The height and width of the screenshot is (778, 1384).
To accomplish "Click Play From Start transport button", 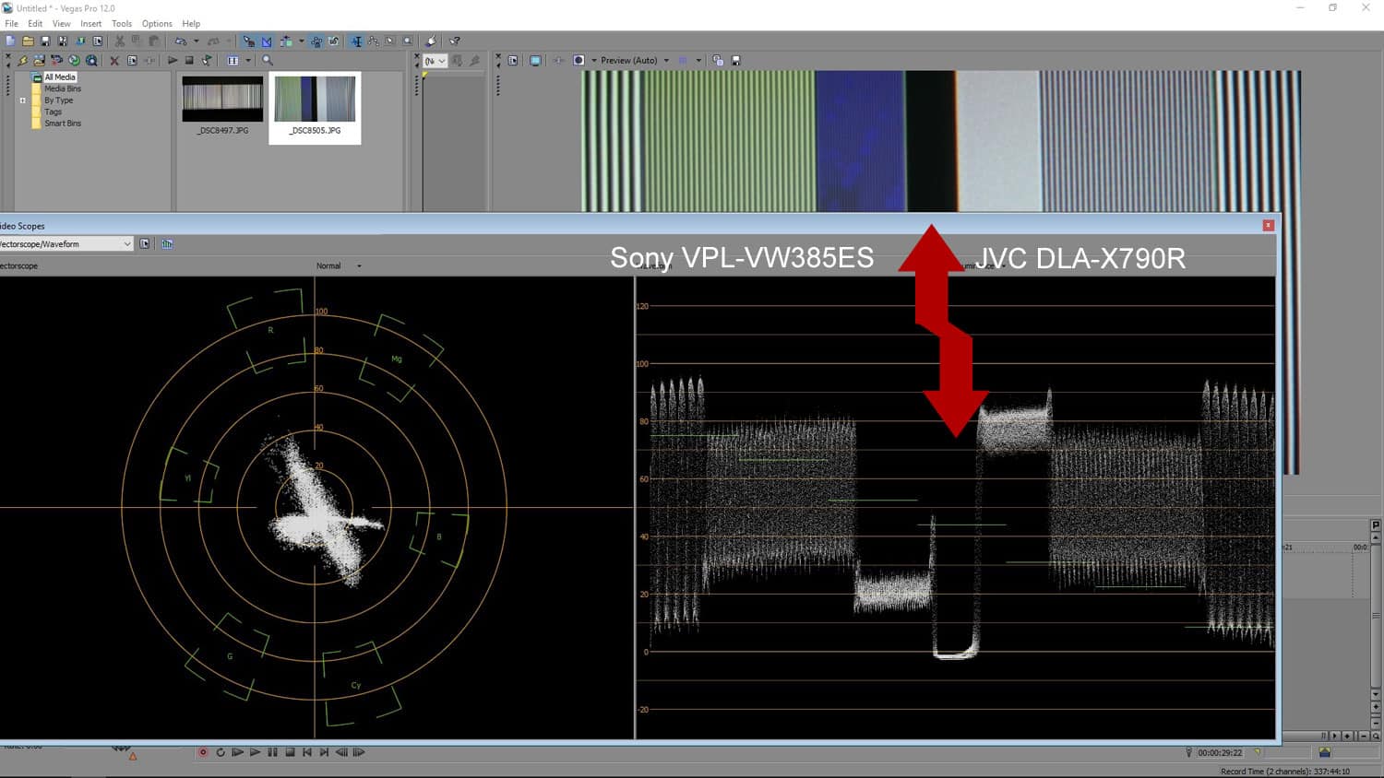I will pos(238,752).
